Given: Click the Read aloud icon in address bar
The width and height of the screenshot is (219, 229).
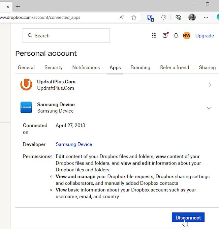Looking at the screenshot, I should pyautogui.click(x=122, y=18).
